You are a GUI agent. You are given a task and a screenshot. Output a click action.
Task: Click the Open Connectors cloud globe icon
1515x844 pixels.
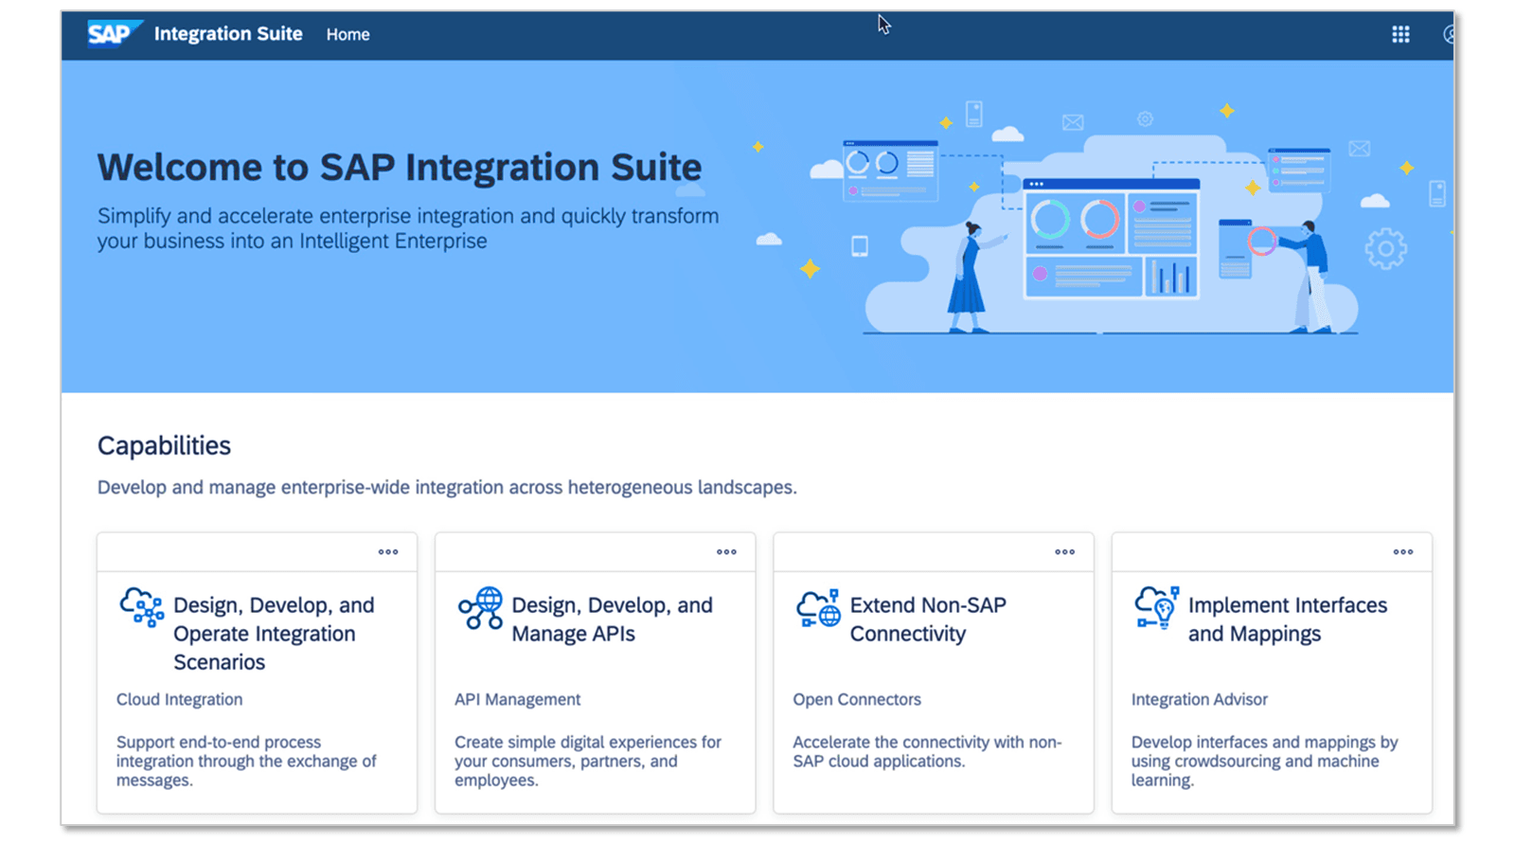point(818,608)
